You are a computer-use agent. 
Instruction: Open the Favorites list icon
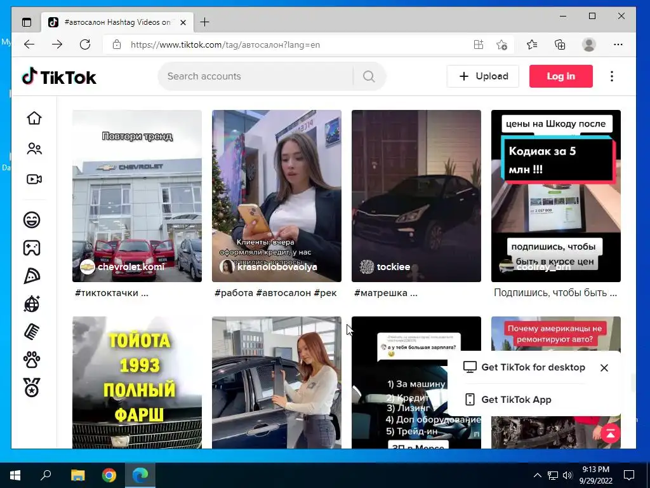point(532,44)
